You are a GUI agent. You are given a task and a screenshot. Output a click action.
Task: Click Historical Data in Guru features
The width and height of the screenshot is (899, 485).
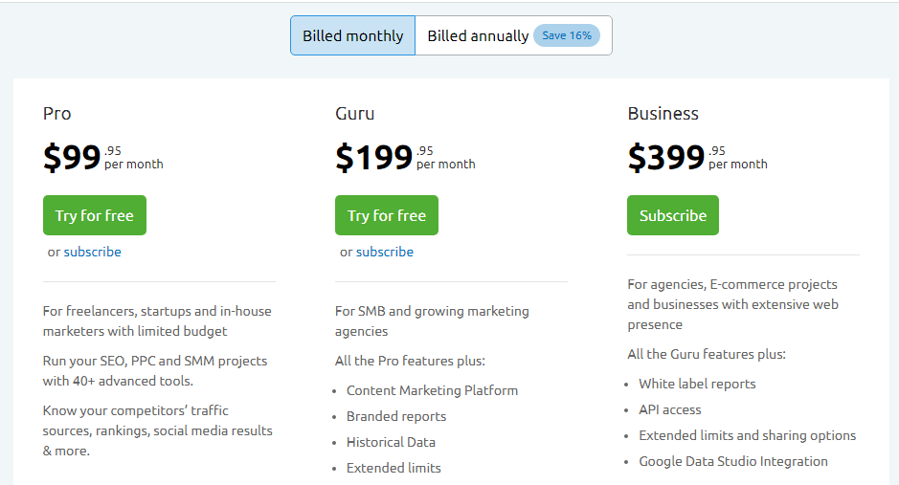[x=391, y=442]
